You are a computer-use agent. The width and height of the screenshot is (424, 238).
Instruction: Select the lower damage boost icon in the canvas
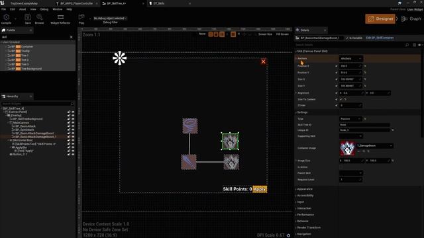tap(231, 162)
